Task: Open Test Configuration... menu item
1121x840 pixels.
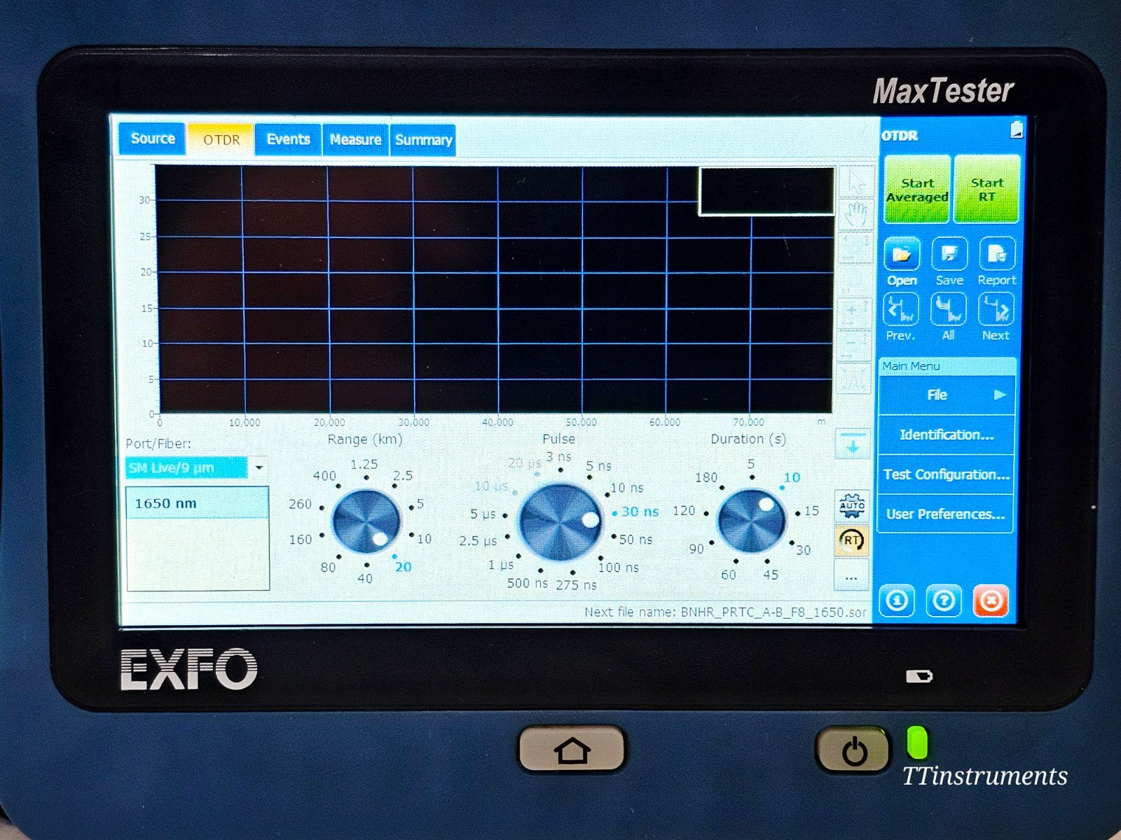Action: 946,475
